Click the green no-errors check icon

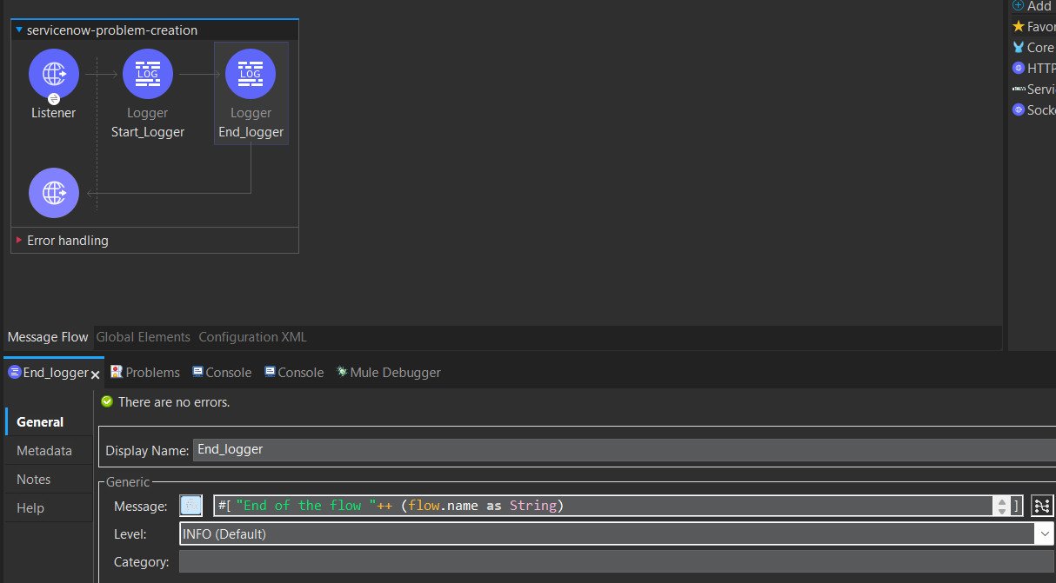click(107, 401)
